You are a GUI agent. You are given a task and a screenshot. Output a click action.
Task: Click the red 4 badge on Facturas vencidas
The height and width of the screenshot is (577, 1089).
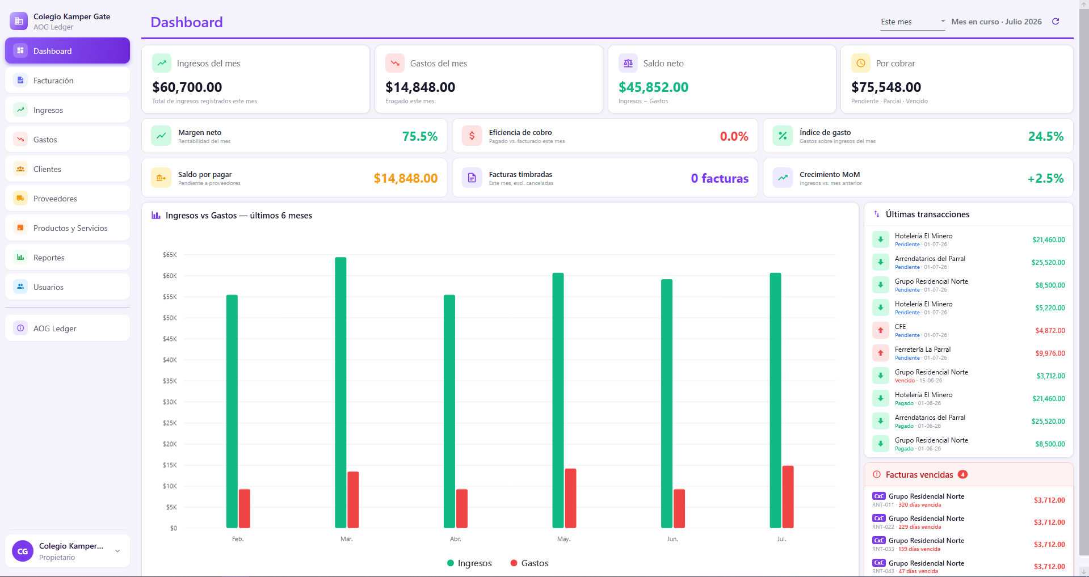[x=962, y=474]
